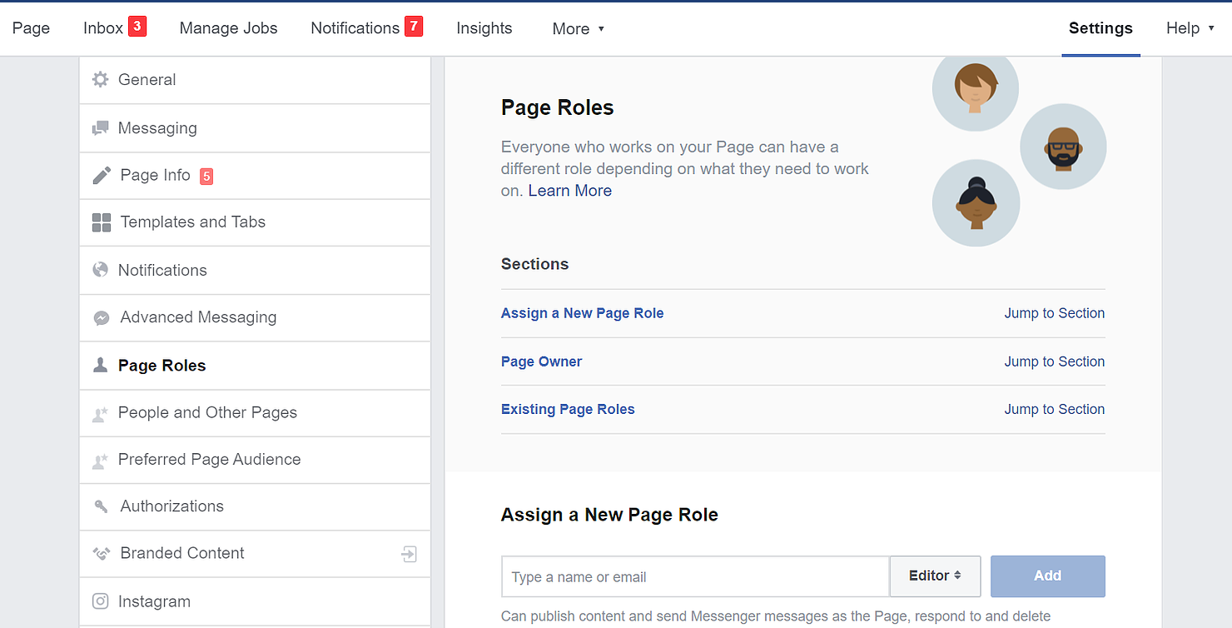Click the 'Sections' heading

tap(534, 264)
